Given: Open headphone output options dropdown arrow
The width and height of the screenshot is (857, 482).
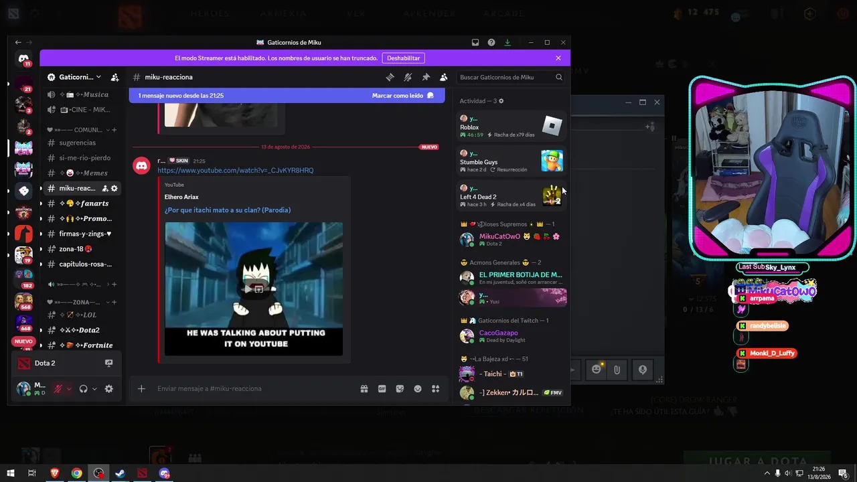Looking at the screenshot, I should tap(94, 388).
